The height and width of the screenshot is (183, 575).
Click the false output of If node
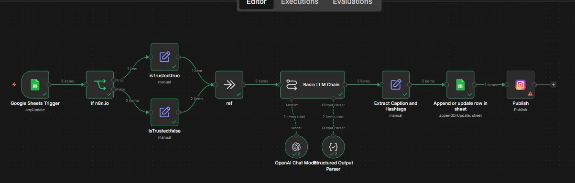coord(114,90)
